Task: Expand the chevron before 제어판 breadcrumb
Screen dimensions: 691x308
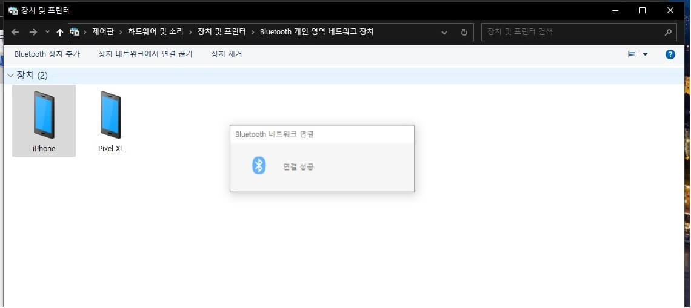Action: pos(85,32)
